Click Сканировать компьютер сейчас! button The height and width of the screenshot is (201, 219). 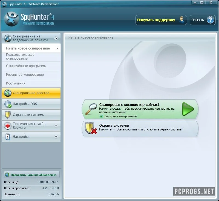(x=140, y=109)
